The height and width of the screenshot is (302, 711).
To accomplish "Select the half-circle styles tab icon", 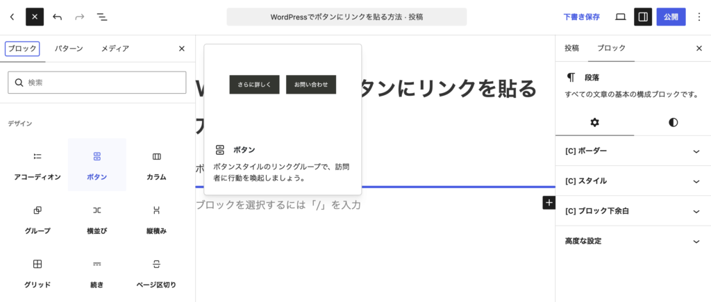I will coord(674,122).
